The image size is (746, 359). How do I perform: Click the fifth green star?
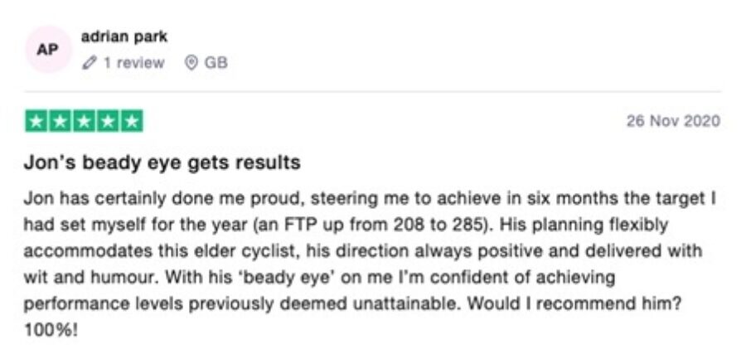(x=131, y=121)
